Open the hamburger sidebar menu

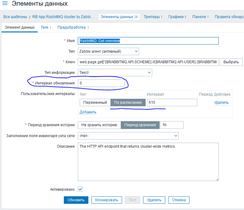tap(5, 3)
